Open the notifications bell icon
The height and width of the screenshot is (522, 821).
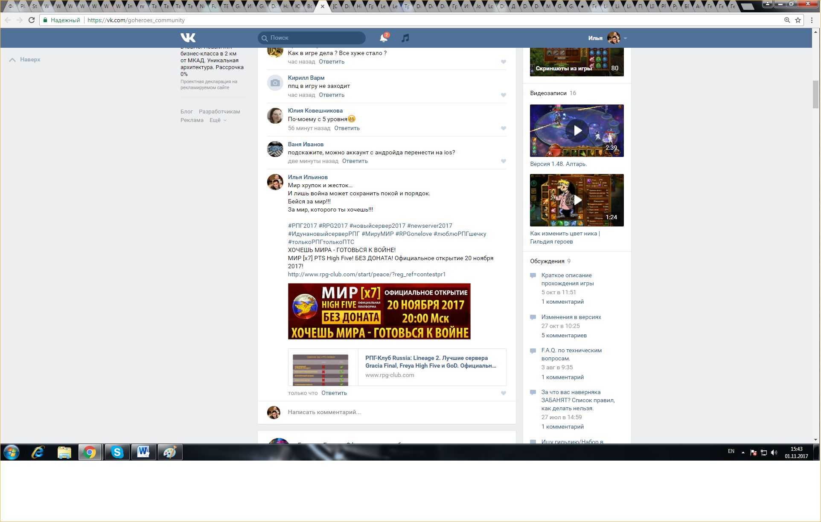(383, 38)
